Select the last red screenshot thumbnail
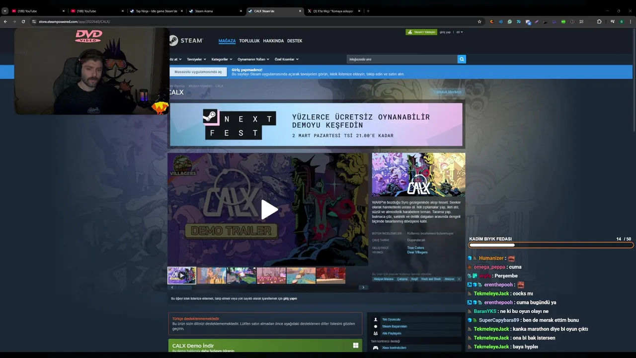The height and width of the screenshot is (358, 636). 330,275
